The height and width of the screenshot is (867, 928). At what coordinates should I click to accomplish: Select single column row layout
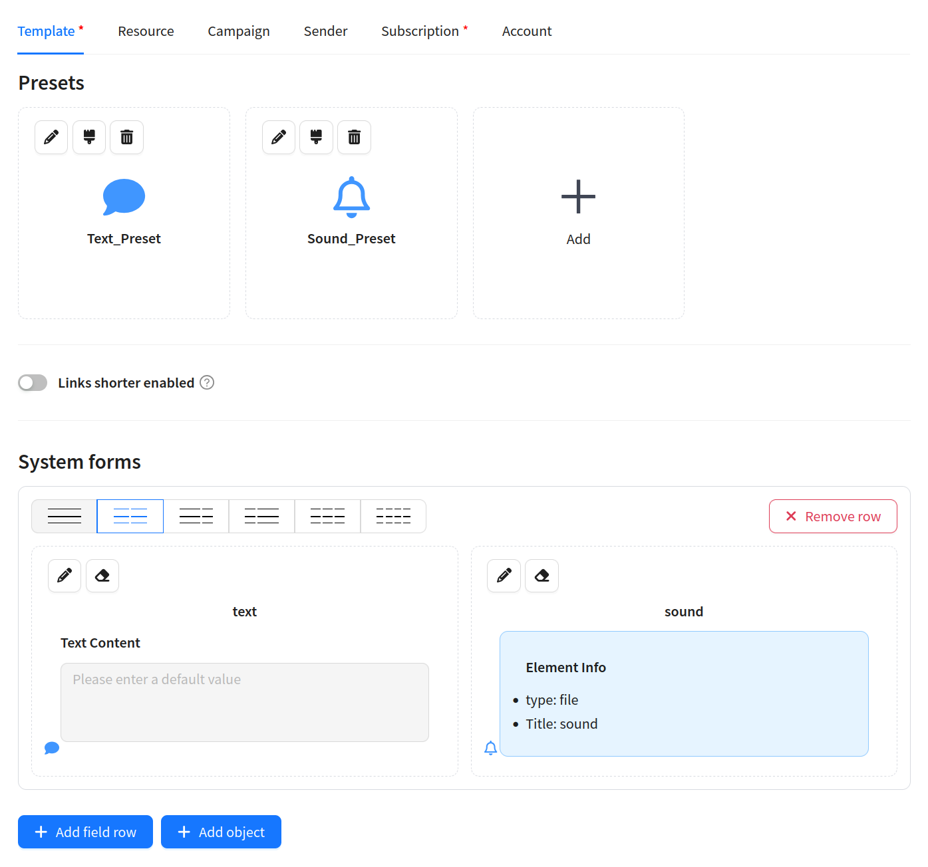point(65,517)
